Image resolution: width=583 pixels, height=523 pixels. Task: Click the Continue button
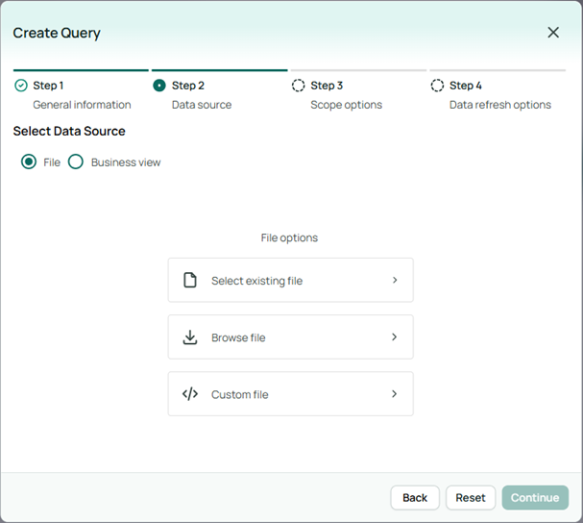(535, 498)
